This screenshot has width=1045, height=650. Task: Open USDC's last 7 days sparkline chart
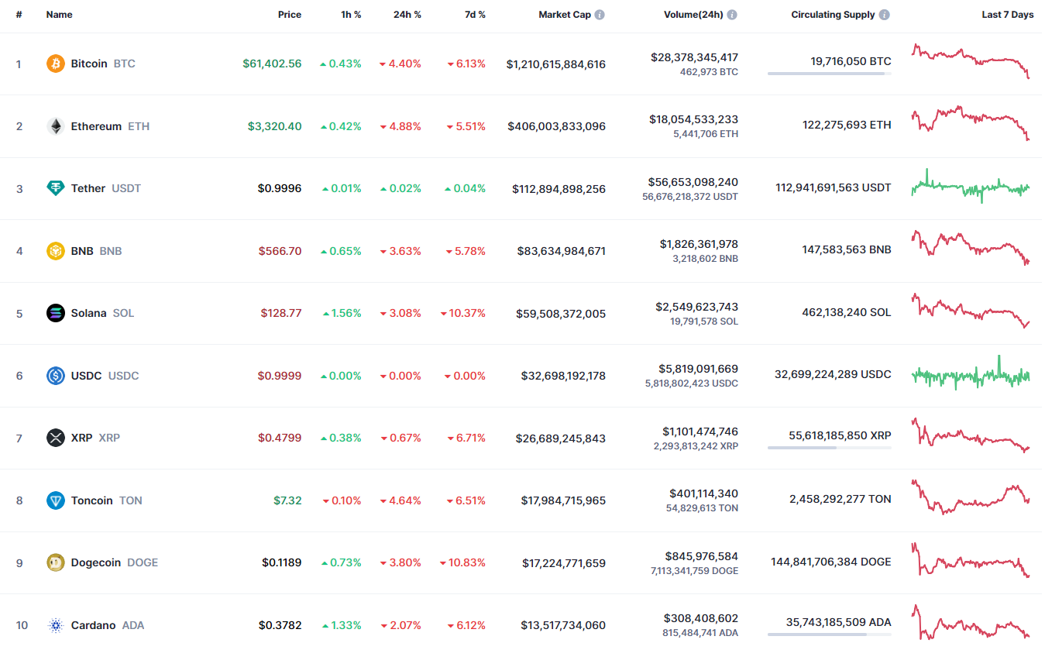pyautogui.click(x=971, y=374)
